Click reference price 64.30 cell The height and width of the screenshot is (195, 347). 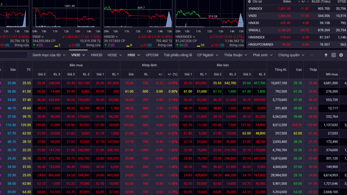point(27,192)
